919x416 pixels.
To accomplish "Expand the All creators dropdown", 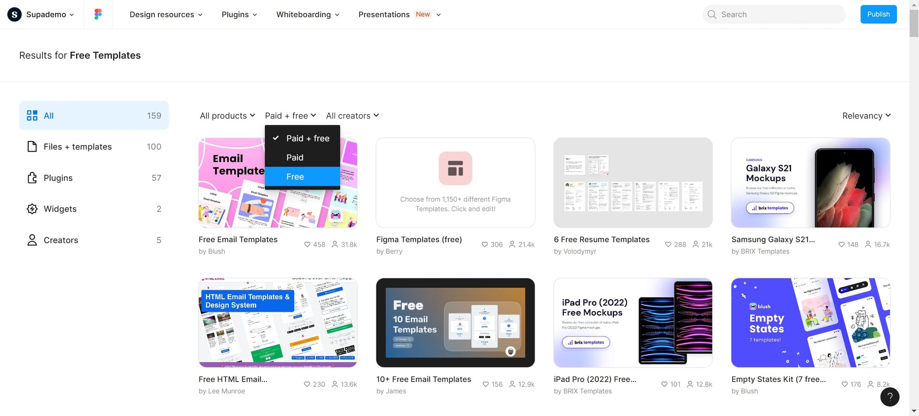I will 352,116.
